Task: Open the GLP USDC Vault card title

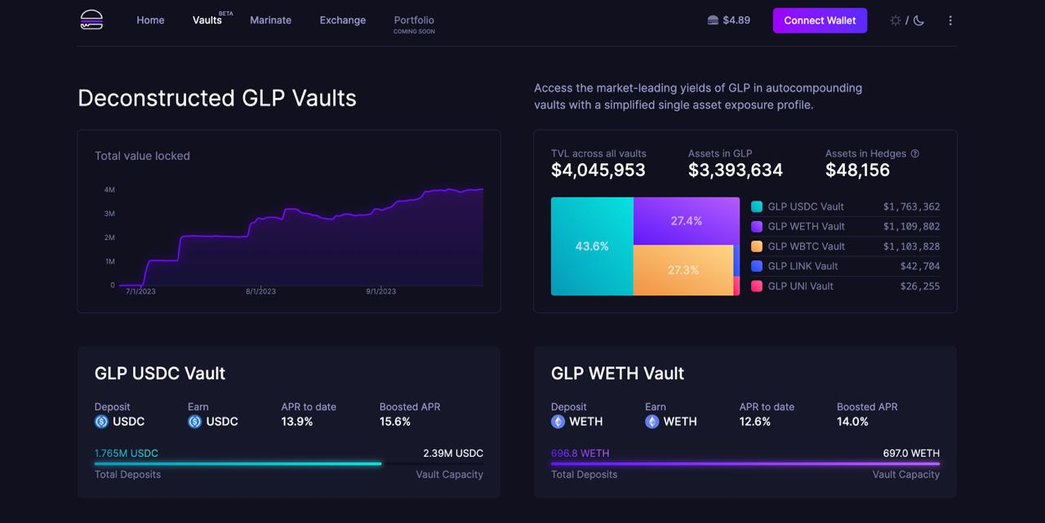Action: click(160, 373)
